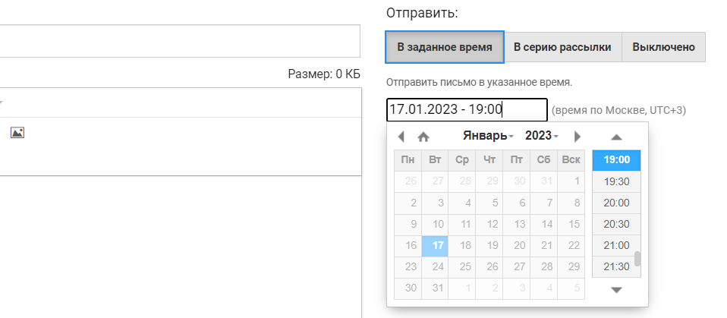Open the month dropdown "Январь"

488,136
